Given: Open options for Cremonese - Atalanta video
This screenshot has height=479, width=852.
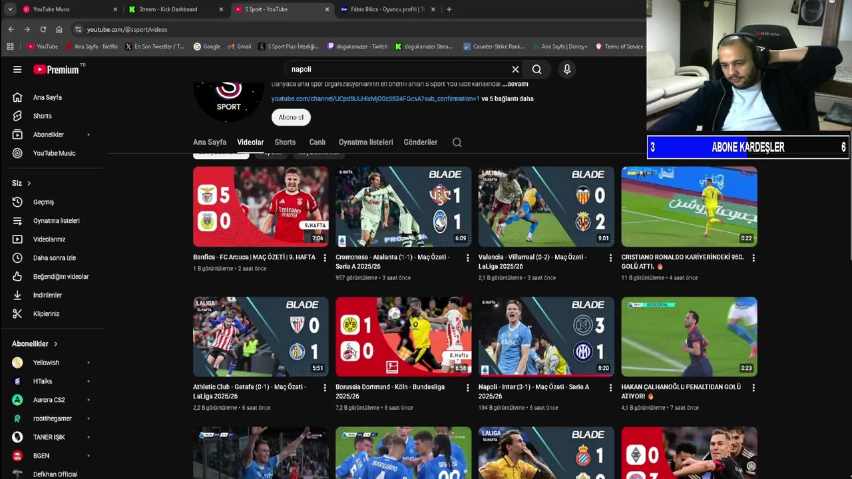Looking at the screenshot, I should pyautogui.click(x=467, y=257).
